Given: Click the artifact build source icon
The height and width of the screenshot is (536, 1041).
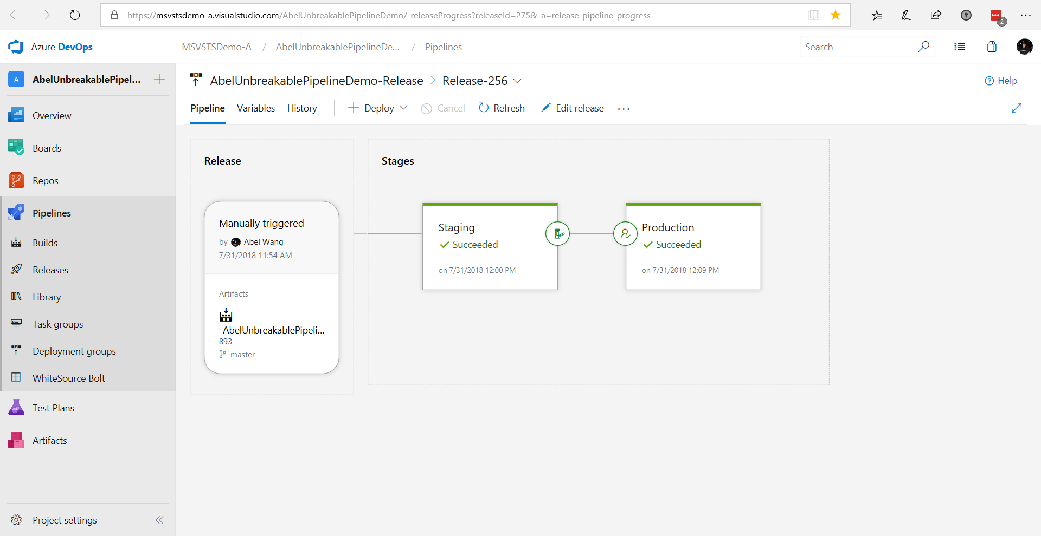Looking at the screenshot, I should pos(226,315).
